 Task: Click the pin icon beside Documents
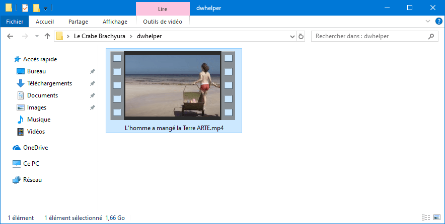click(x=92, y=95)
